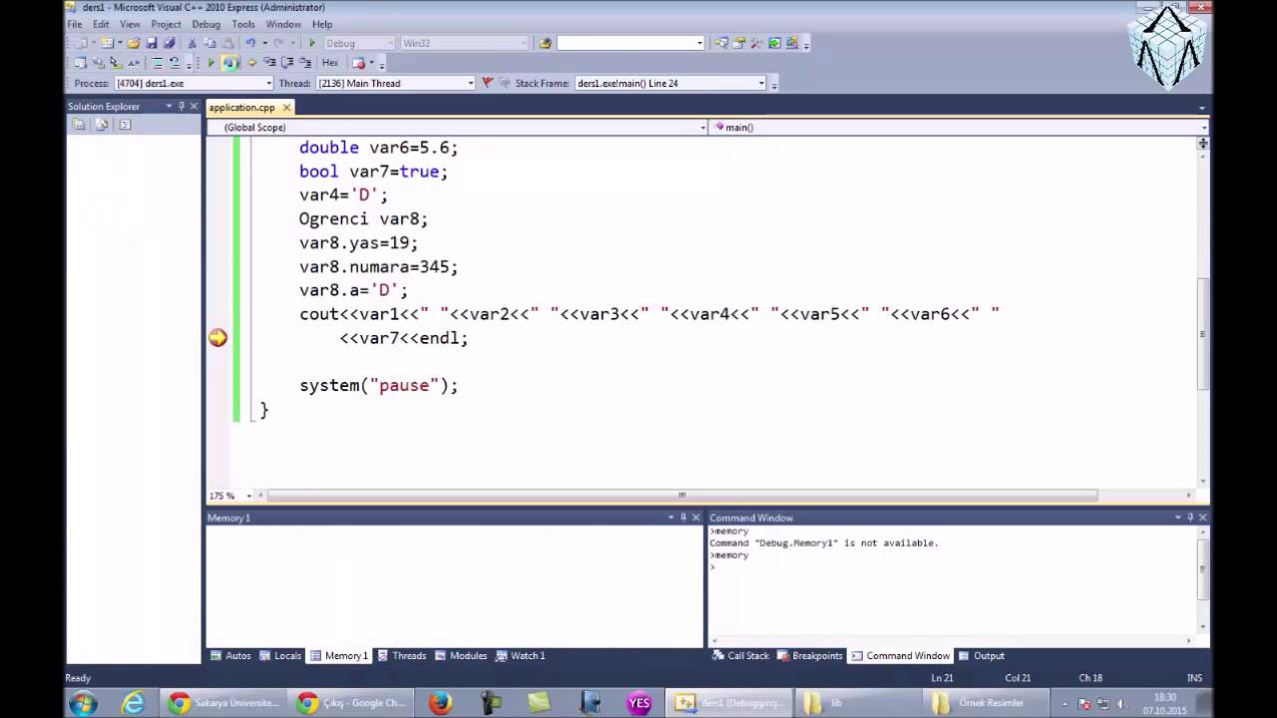Click the third Solution Explorer toolbar icon

tap(125, 125)
